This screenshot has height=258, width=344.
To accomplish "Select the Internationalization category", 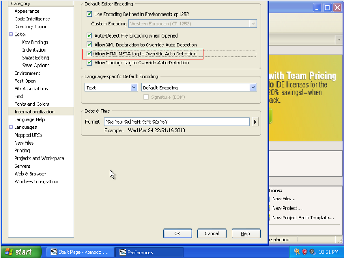I will pyautogui.click(x=34, y=112).
